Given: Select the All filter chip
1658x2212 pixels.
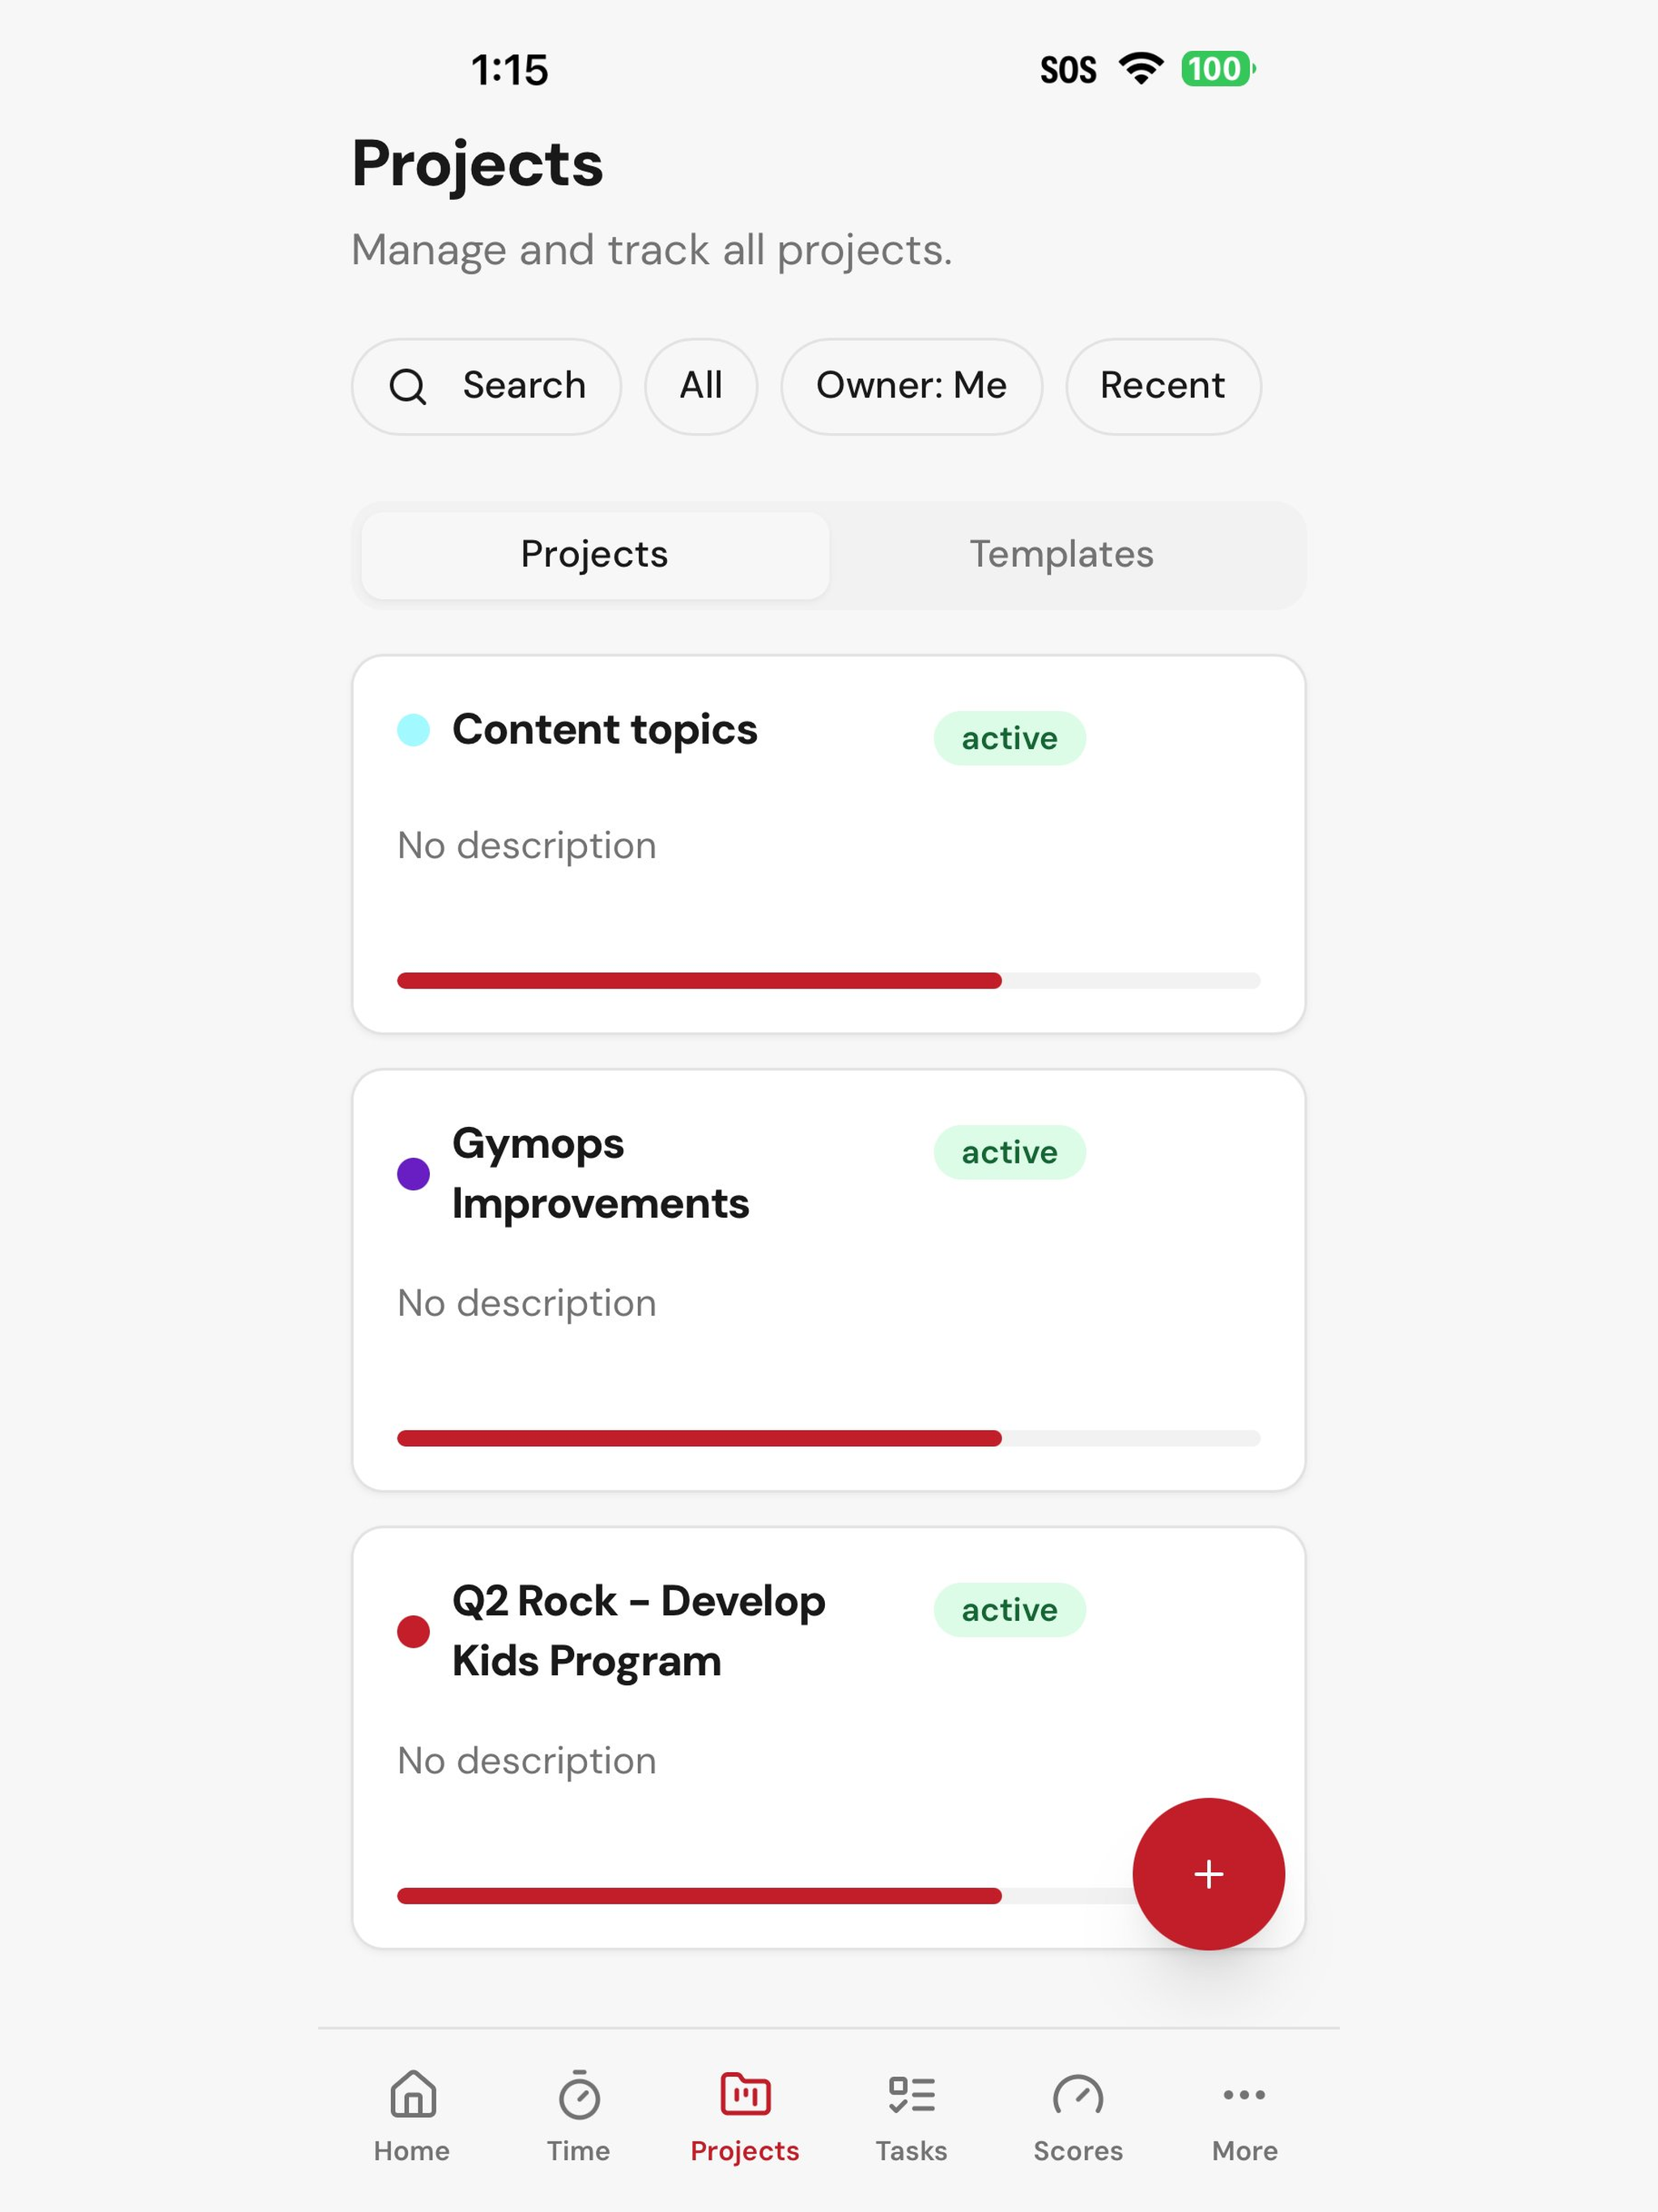Looking at the screenshot, I should tap(701, 386).
